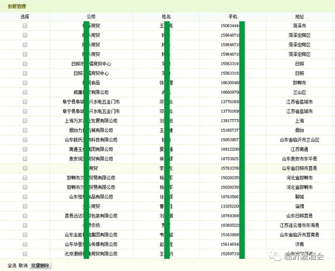Select the 聊城 row checkbox
This screenshot has width=335, height=271.
(25, 196)
